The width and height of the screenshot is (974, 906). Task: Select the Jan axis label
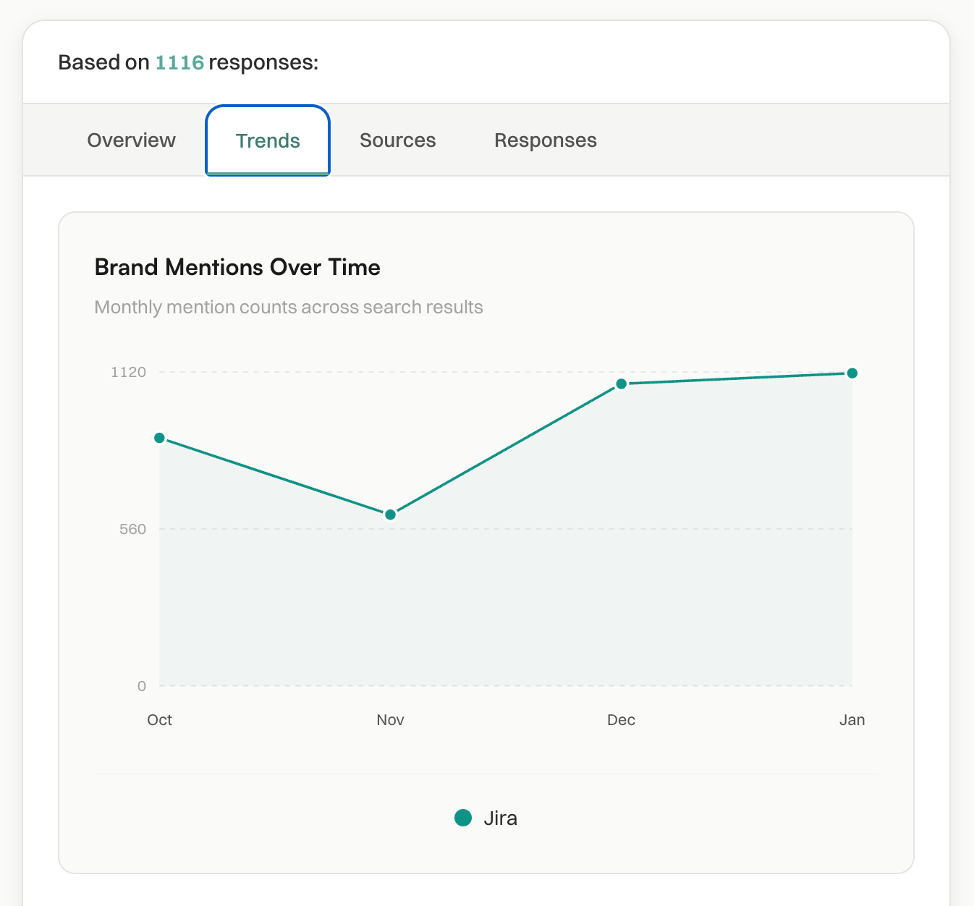[x=852, y=719]
